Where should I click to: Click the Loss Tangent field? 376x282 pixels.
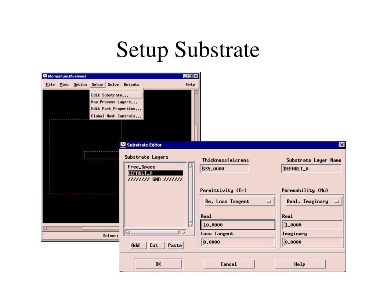click(x=238, y=242)
